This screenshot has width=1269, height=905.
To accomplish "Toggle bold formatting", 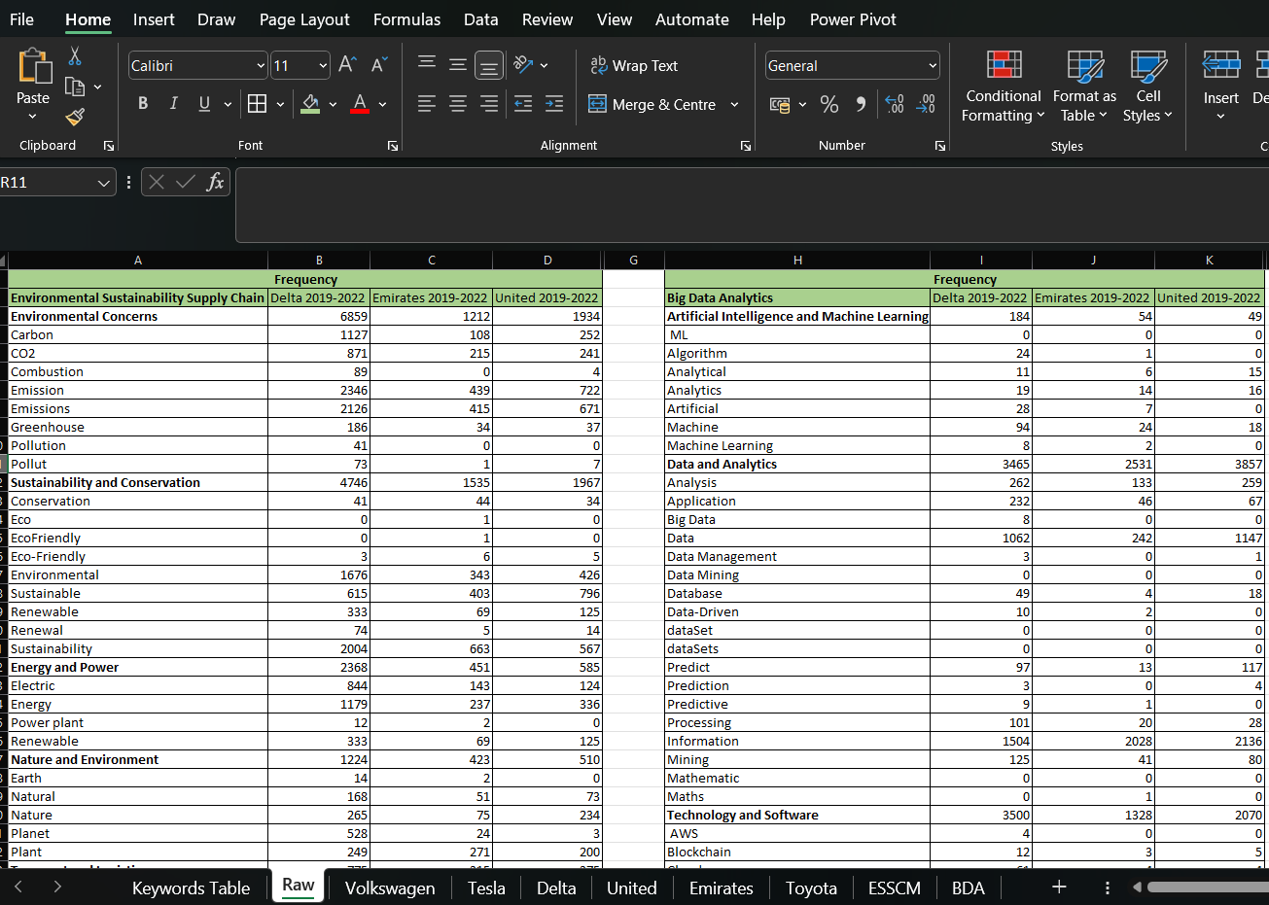I will (x=143, y=103).
